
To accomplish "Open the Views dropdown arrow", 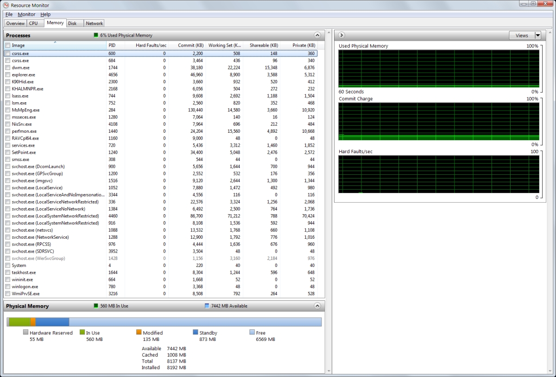I will tap(537, 35).
